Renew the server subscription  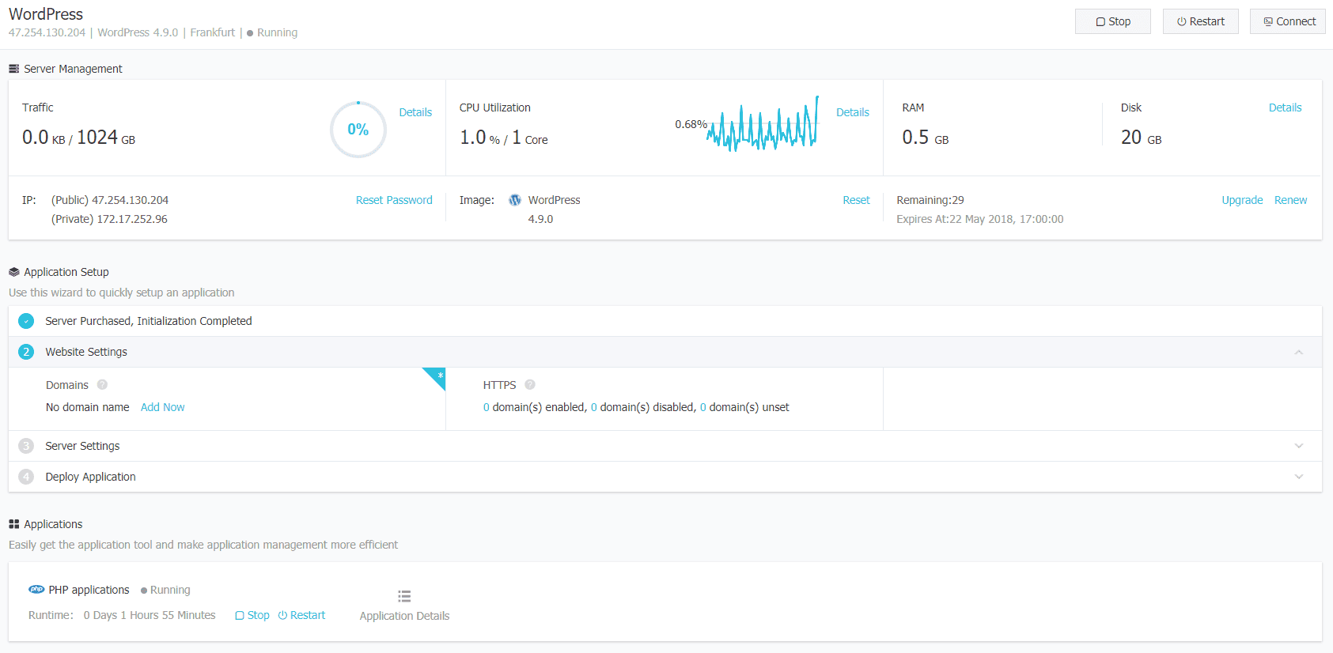point(1290,200)
